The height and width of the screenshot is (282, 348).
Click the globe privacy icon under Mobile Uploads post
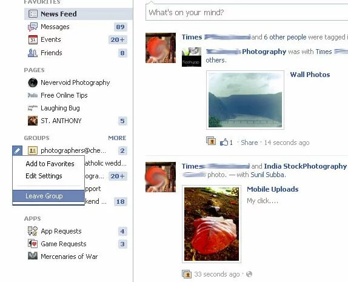249,274
